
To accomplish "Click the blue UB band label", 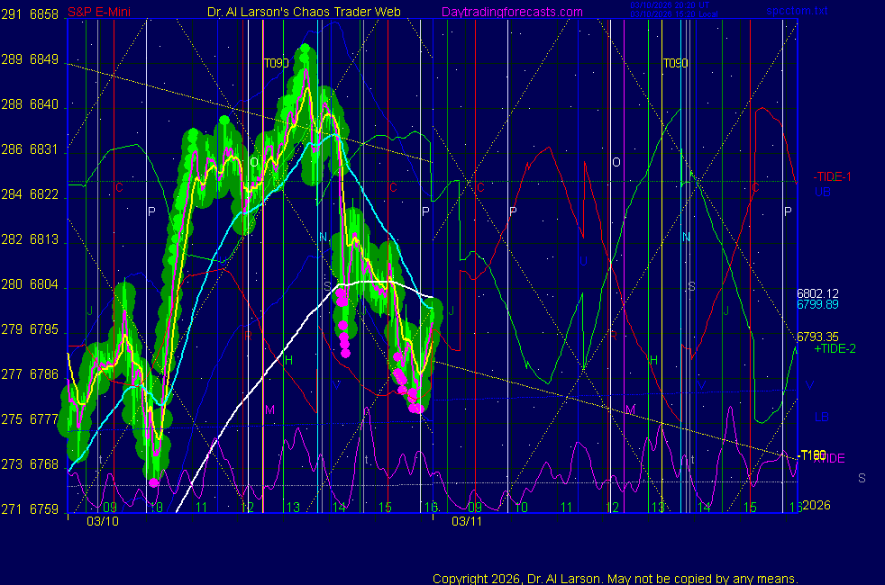I will click(x=822, y=192).
